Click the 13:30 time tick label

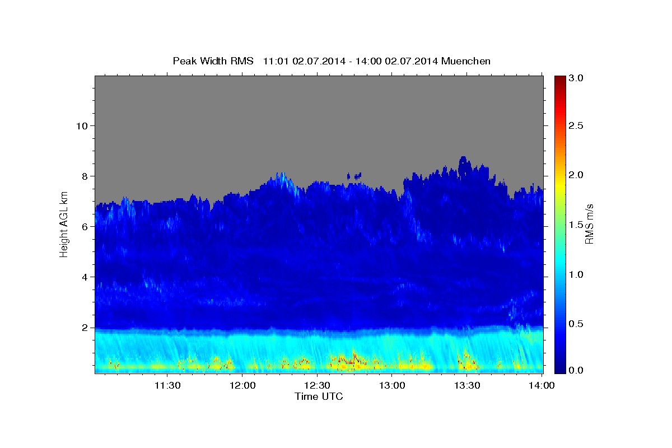coord(466,385)
